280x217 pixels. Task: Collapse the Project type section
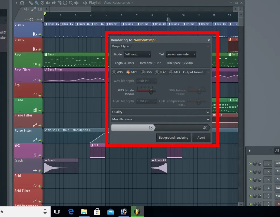(x=208, y=46)
